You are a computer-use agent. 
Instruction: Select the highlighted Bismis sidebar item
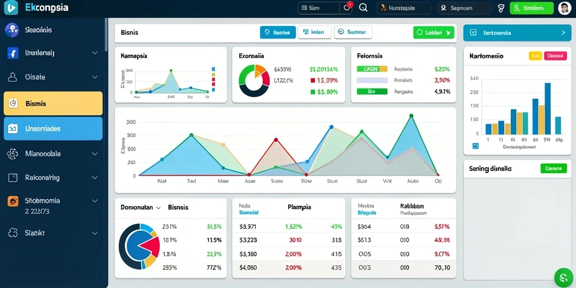pos(53,103)
